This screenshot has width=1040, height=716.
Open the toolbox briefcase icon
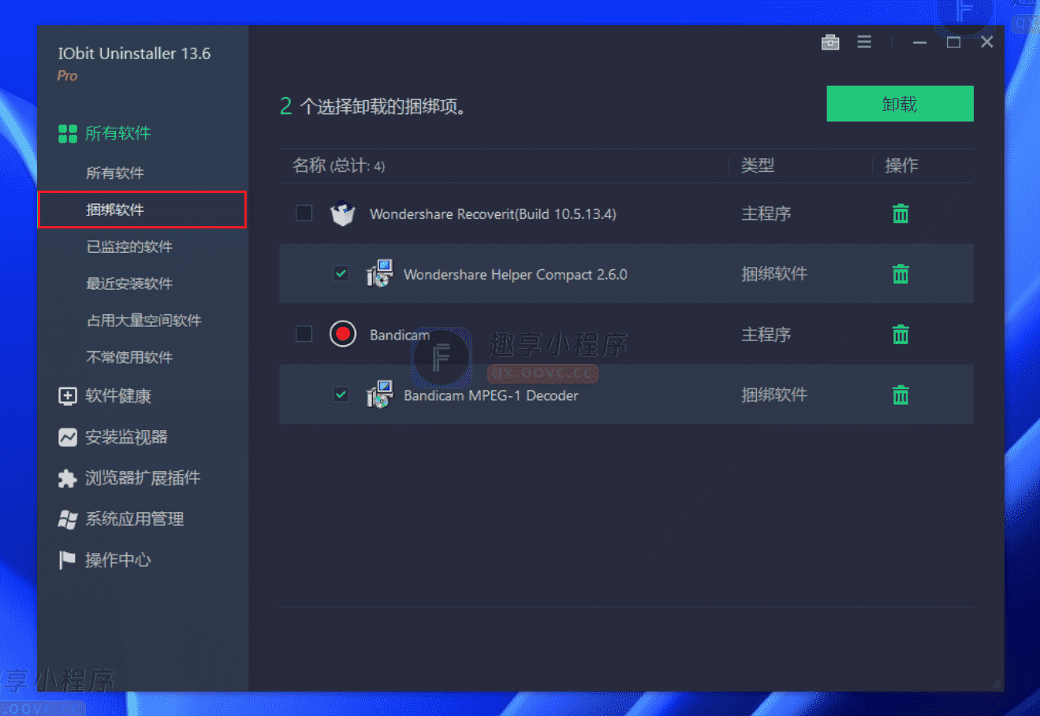[x=830, y=43]
